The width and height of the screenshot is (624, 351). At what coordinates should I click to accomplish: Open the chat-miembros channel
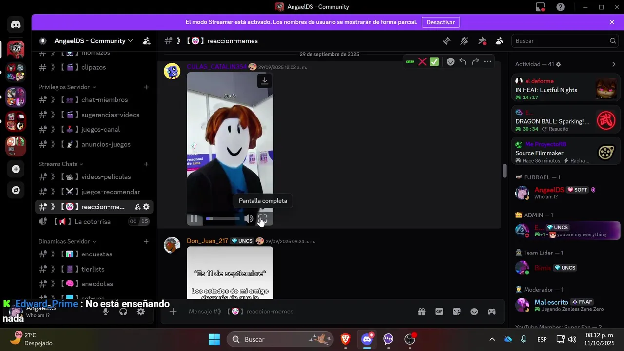click(94, 100)
